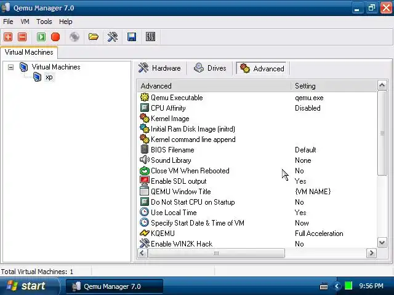This screenshot has height=295, width=394.
Task: Click the 9:56 PM taskbar clock
Action: (371, 286)
